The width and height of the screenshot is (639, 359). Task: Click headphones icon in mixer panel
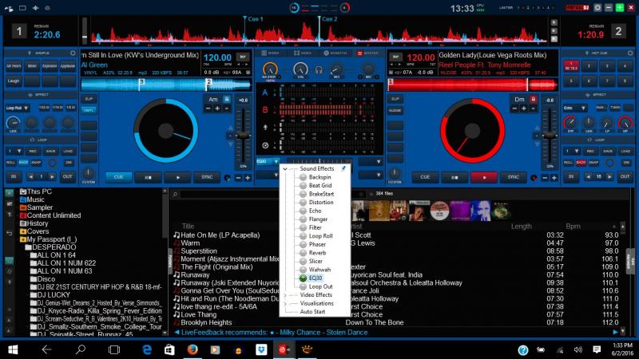(319, 70)
